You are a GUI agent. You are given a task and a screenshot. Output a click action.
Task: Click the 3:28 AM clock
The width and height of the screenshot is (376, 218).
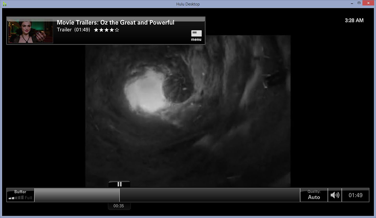354,20
